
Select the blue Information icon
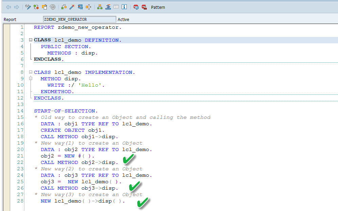tap(124, 6)
